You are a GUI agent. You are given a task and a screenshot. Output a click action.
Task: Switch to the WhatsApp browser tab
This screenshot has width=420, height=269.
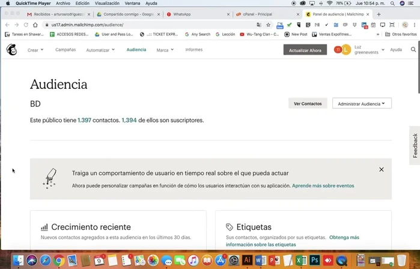point(198,14)
